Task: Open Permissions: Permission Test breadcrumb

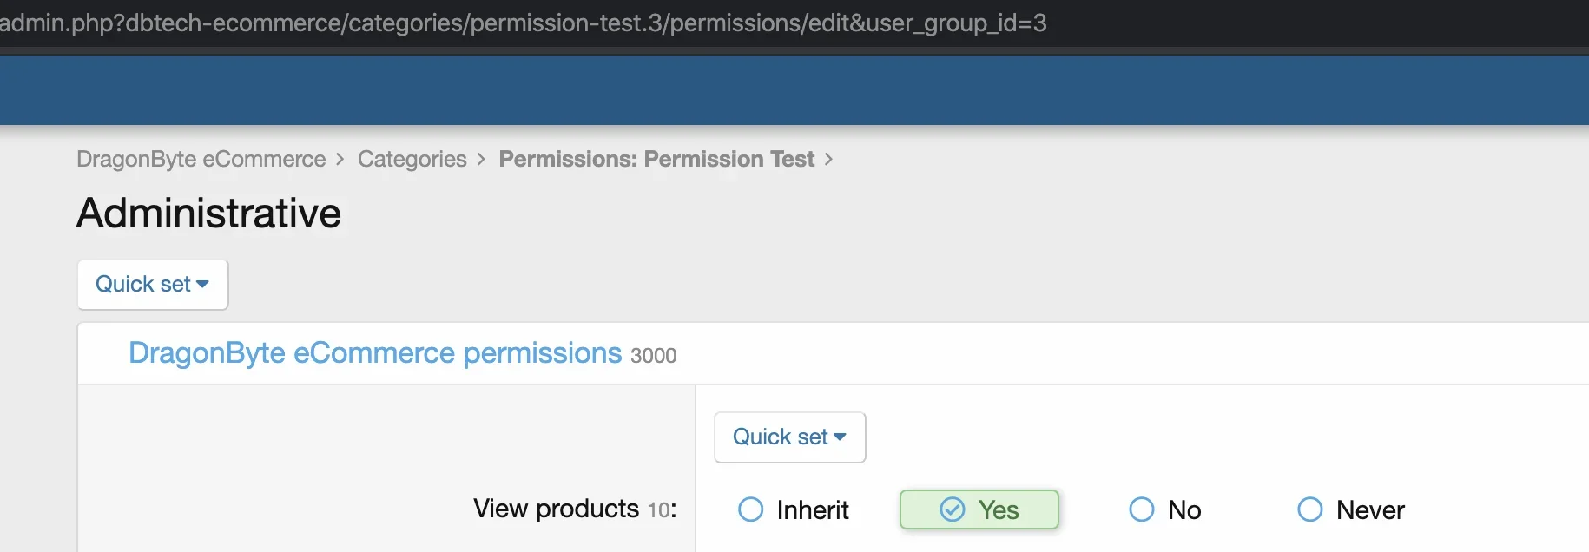Action: [656, 159]
